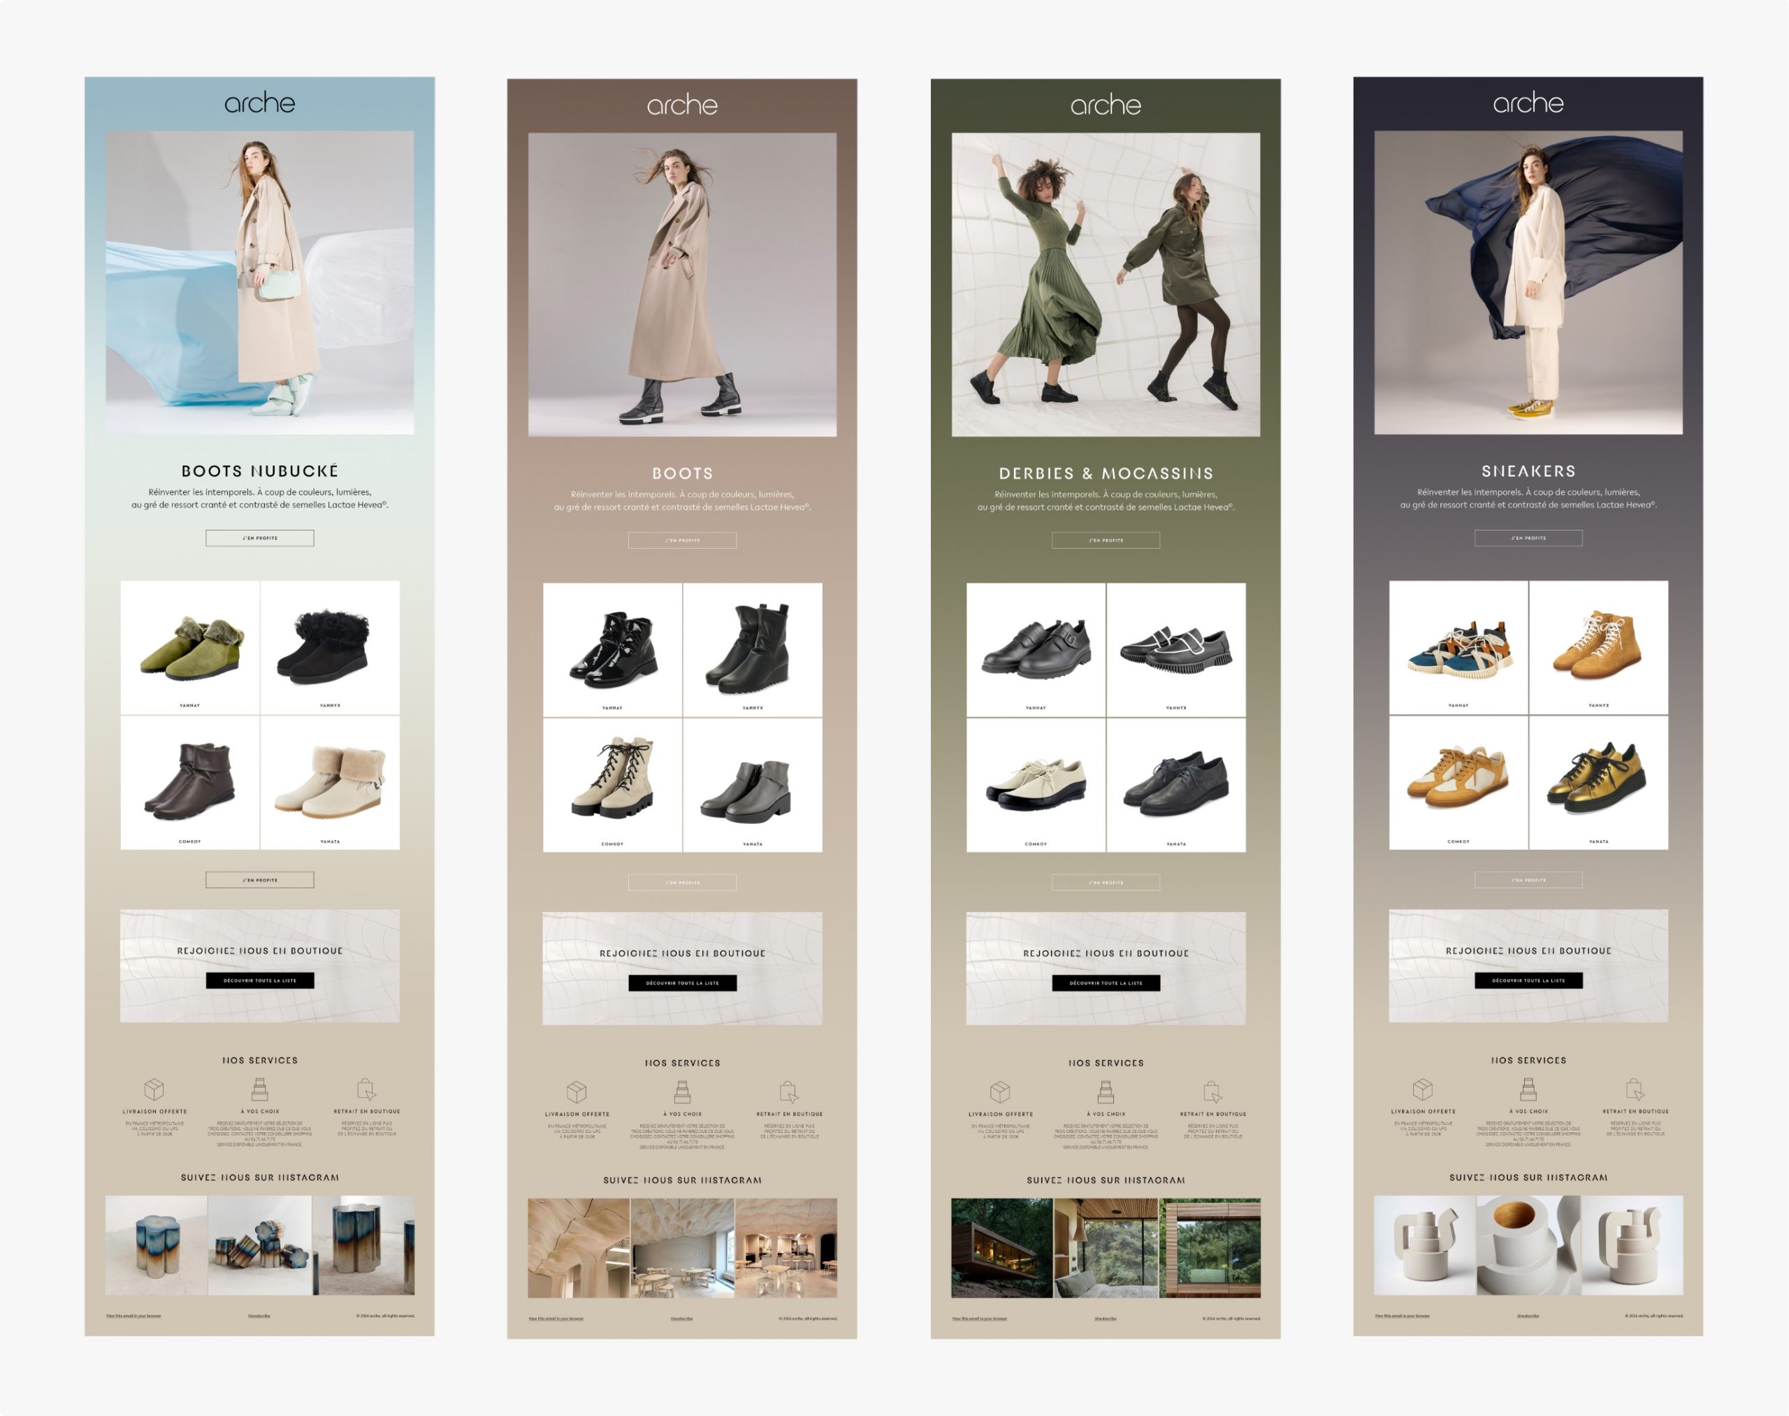Click the arche logo on the blue email

point(259,103)
